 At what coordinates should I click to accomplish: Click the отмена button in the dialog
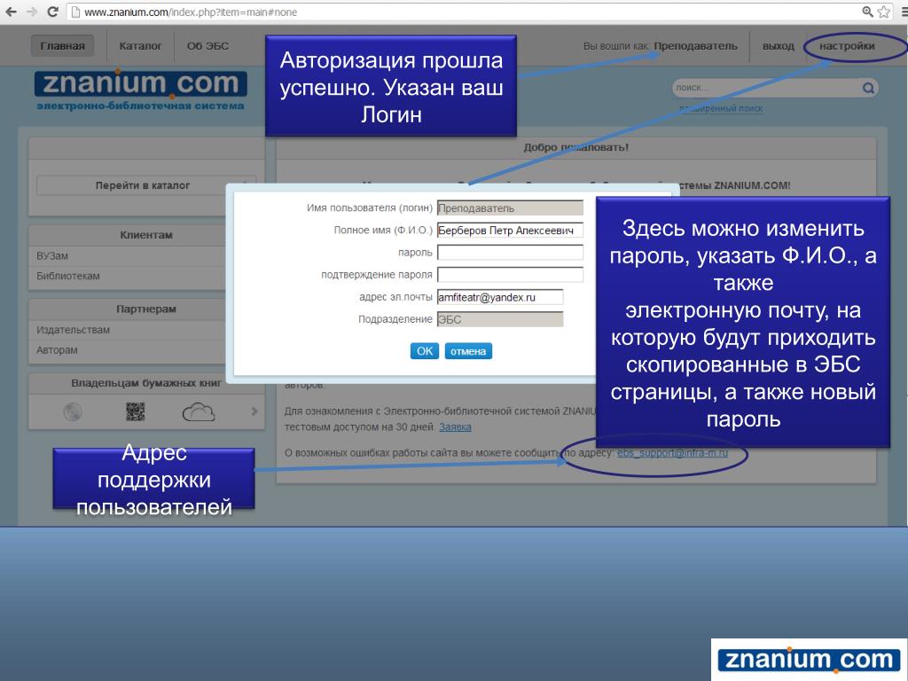(468, 351)
